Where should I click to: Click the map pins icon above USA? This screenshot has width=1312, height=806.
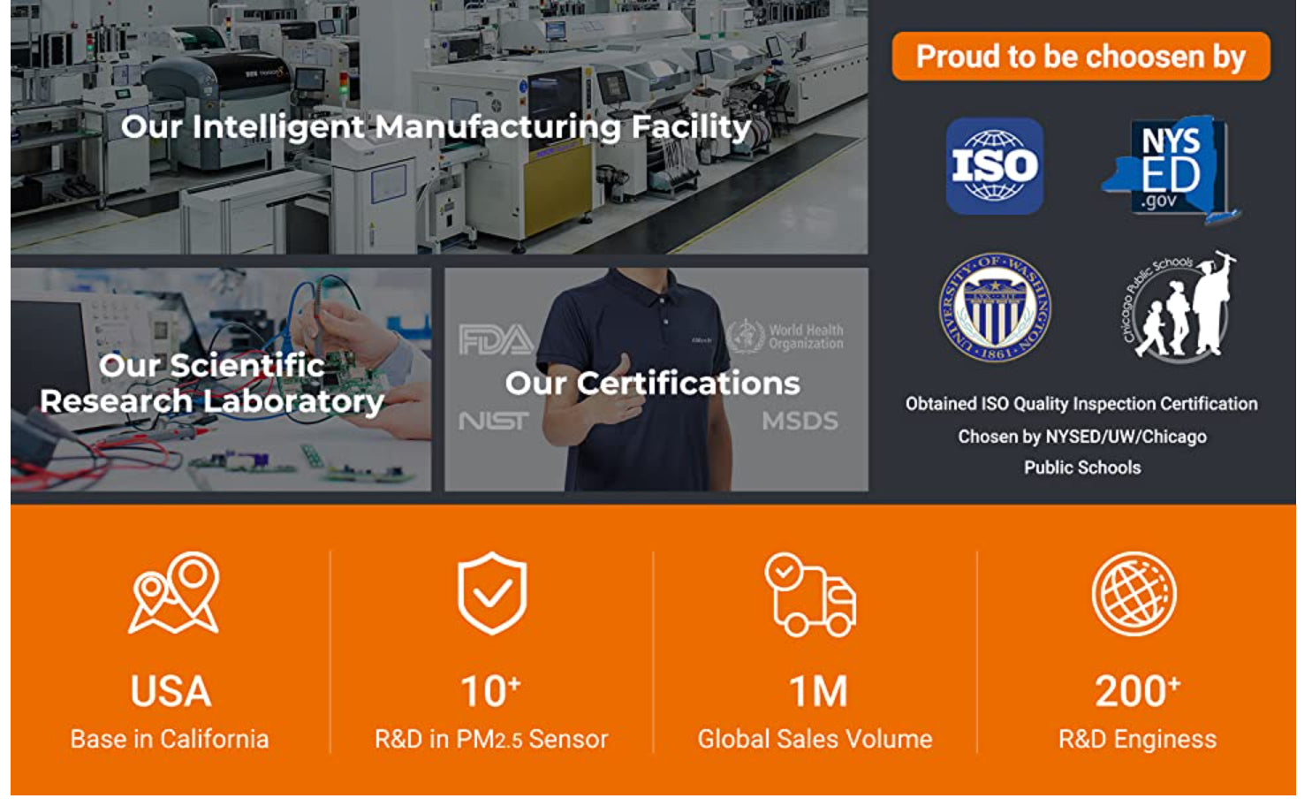pos(173,593)
